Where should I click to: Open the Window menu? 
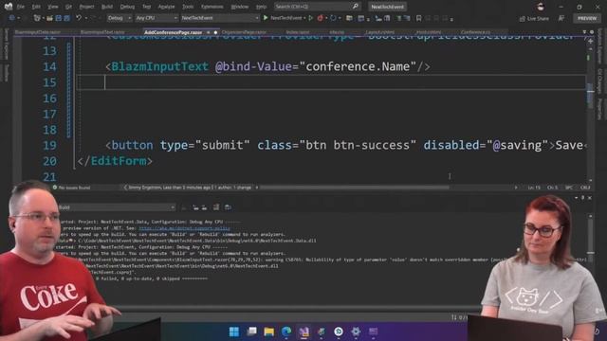coord(240,7)
